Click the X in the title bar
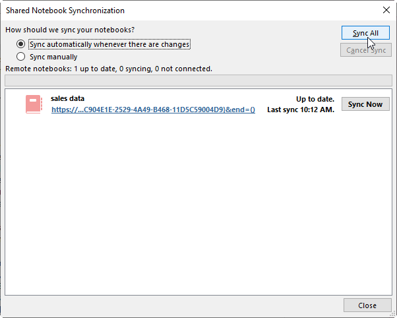 tap(386, 10)
